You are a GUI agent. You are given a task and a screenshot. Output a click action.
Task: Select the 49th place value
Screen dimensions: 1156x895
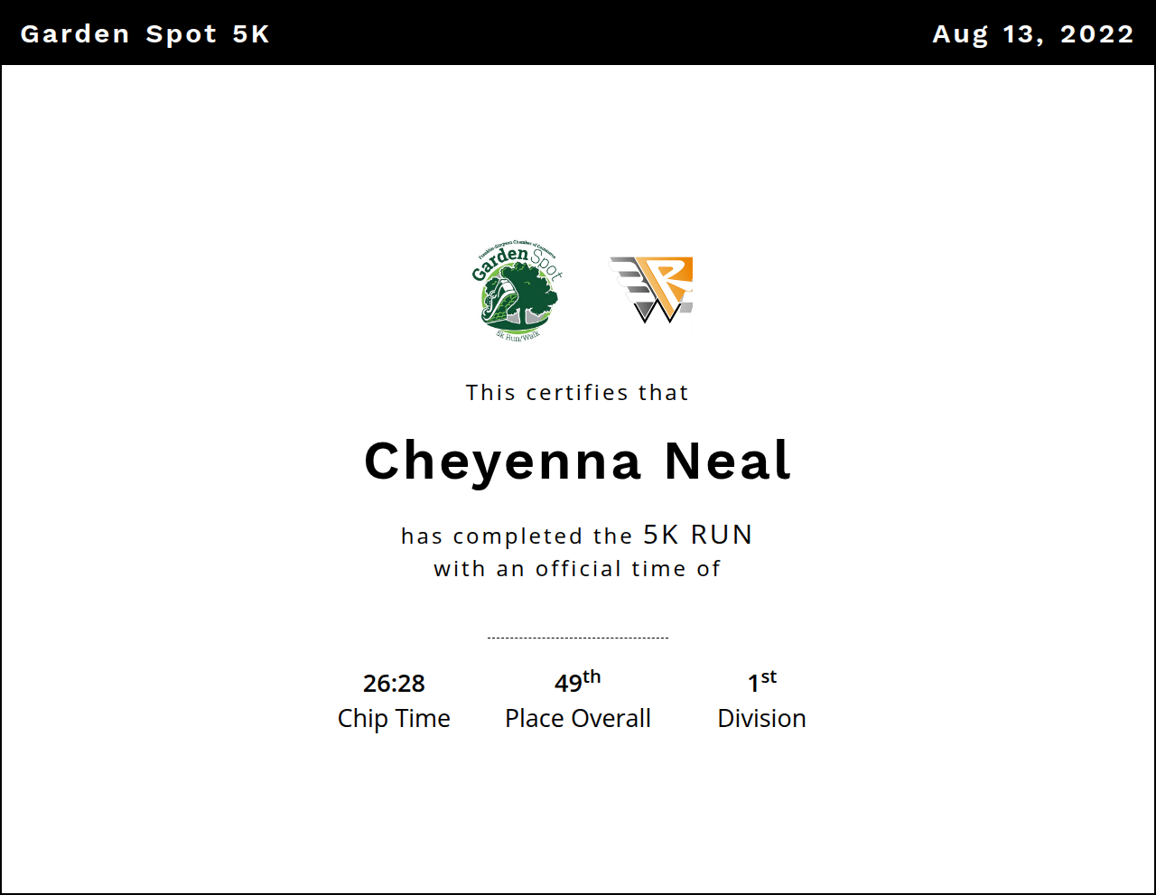pos(577,682)
